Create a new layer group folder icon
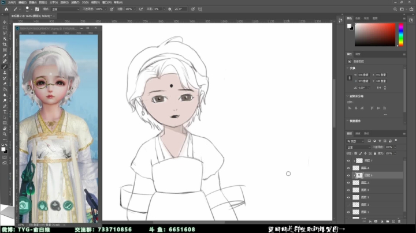The width and height of the screenshot is (416, 233). tap(388, 221)
